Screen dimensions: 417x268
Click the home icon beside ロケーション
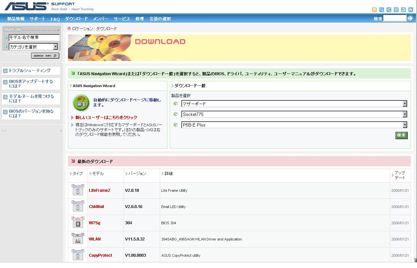click(x=69, y=28)
